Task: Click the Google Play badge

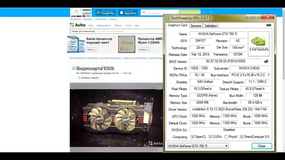Action: click(x=106, y=12)
